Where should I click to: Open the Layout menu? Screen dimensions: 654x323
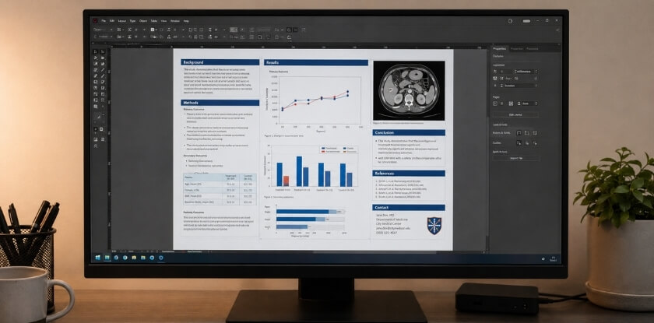pos(121,21)
